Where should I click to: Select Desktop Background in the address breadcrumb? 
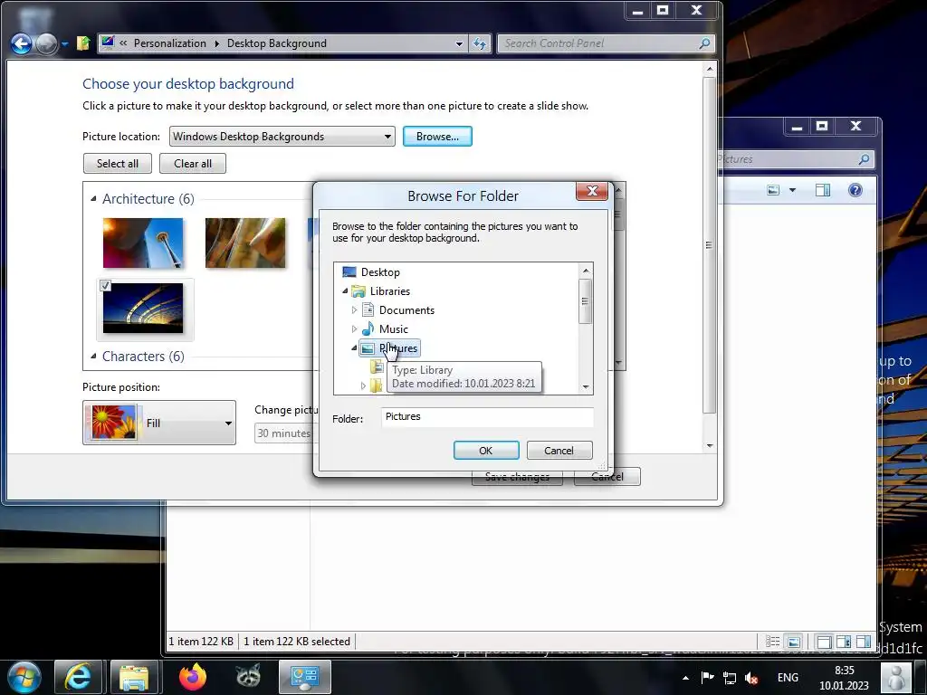point(277,43)
